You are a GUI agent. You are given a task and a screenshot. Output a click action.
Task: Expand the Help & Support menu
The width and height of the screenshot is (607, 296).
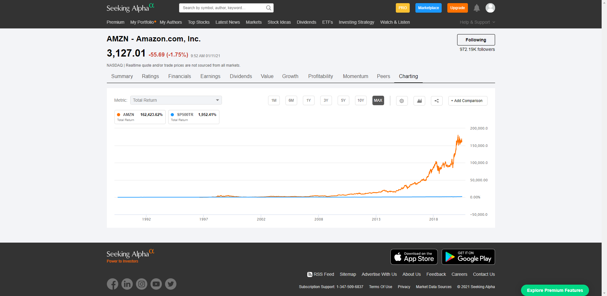pos(477,22)
